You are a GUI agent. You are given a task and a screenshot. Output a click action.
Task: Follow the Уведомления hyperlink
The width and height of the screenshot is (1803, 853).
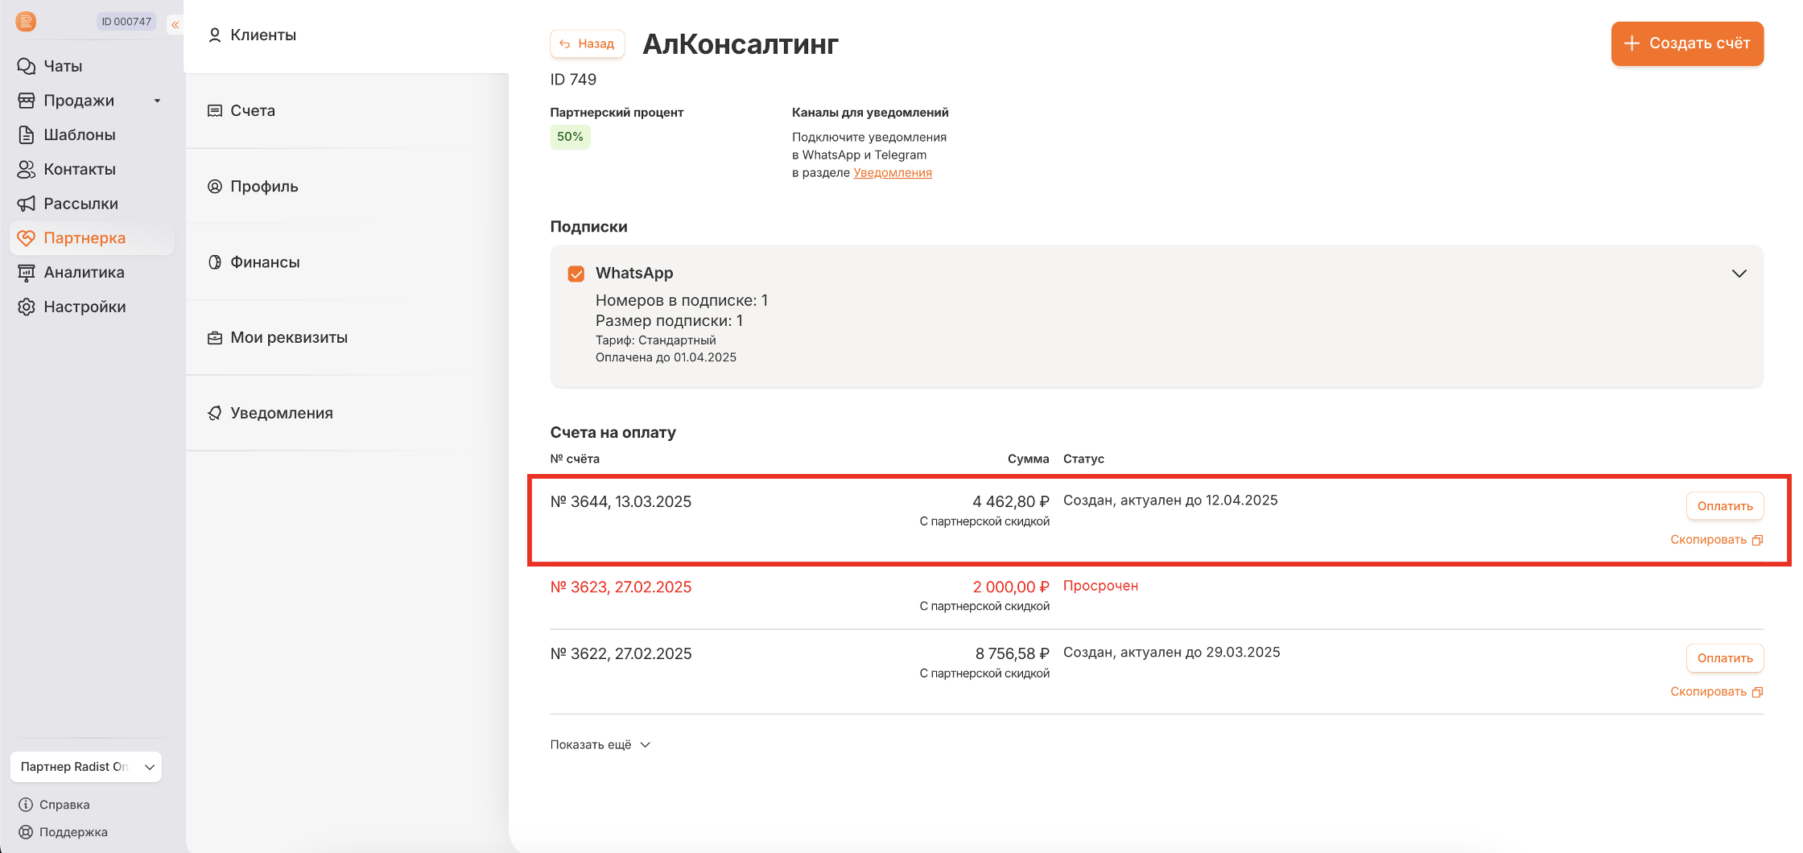[892, 173]
